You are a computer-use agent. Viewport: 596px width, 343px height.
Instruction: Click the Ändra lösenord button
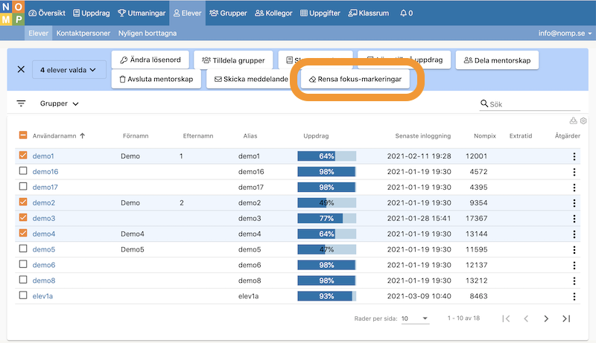click(150, 60)
